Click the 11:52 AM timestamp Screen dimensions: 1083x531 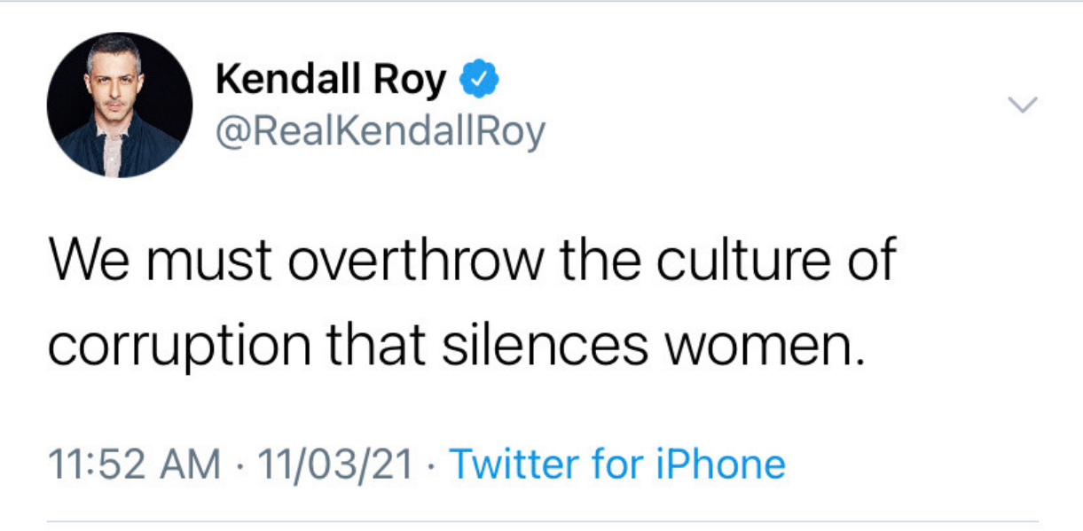[x=134, y=465]
